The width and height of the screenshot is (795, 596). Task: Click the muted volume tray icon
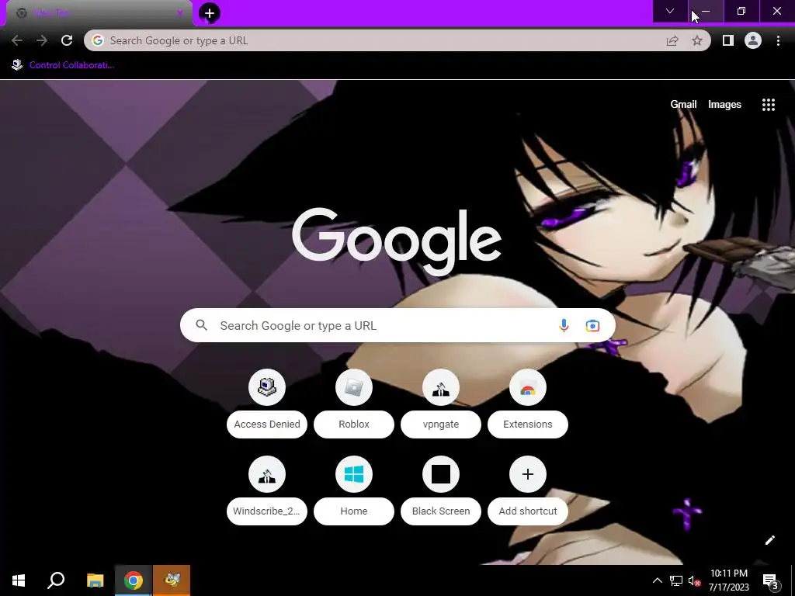tap(694, 580)
